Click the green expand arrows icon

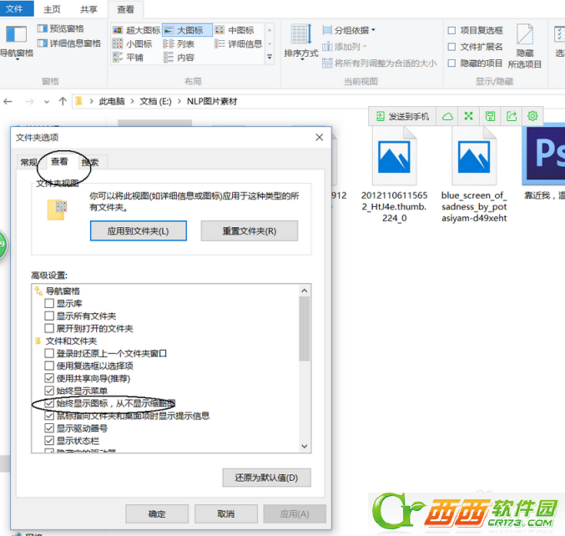(468, 116)
